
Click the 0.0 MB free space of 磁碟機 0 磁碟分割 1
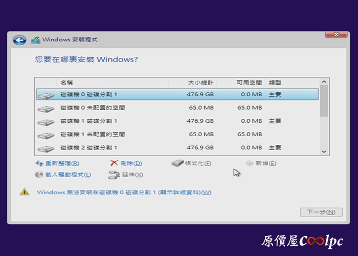(252, 94)
